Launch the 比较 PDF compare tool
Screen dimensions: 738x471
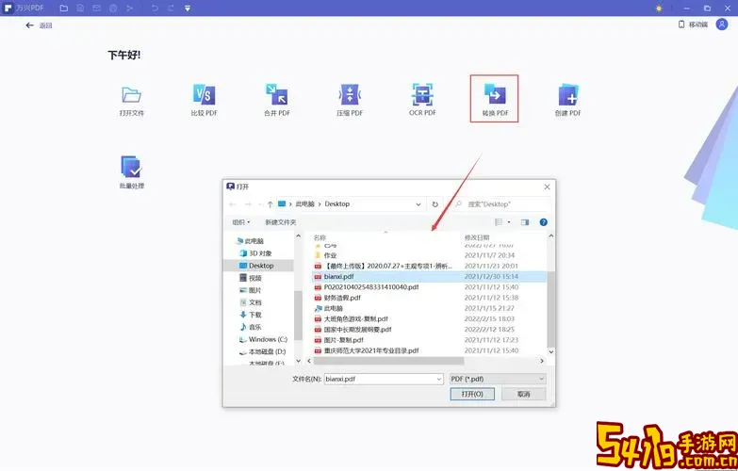pos(204,101)
